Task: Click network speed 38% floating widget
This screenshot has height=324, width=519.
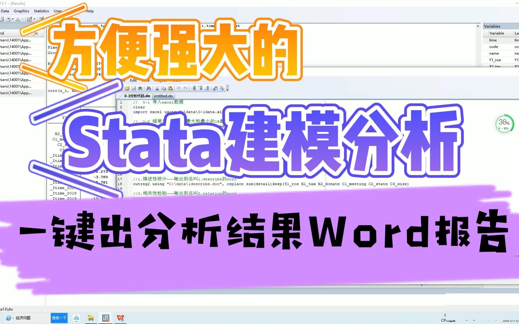Action: (504, 124)
